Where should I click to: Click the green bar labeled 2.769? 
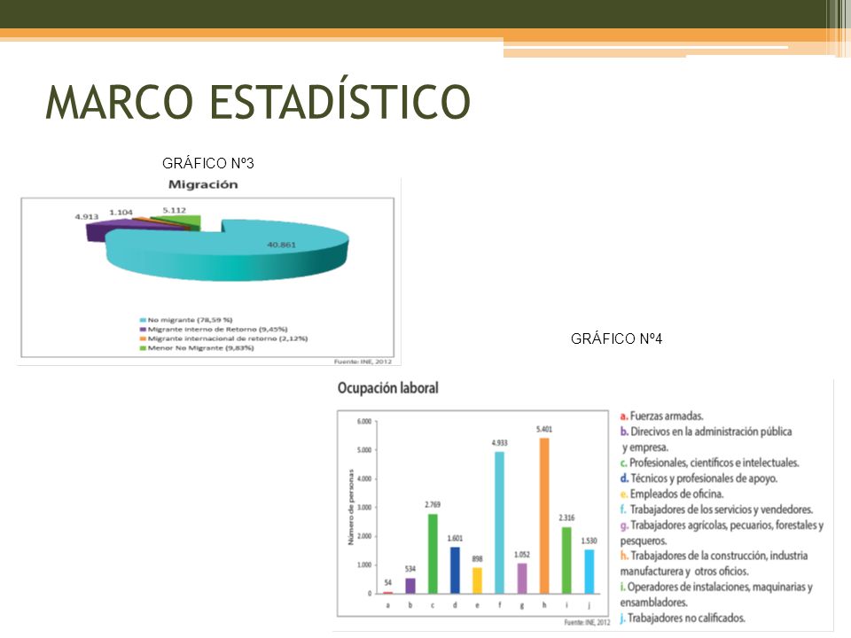click(433, 553)
